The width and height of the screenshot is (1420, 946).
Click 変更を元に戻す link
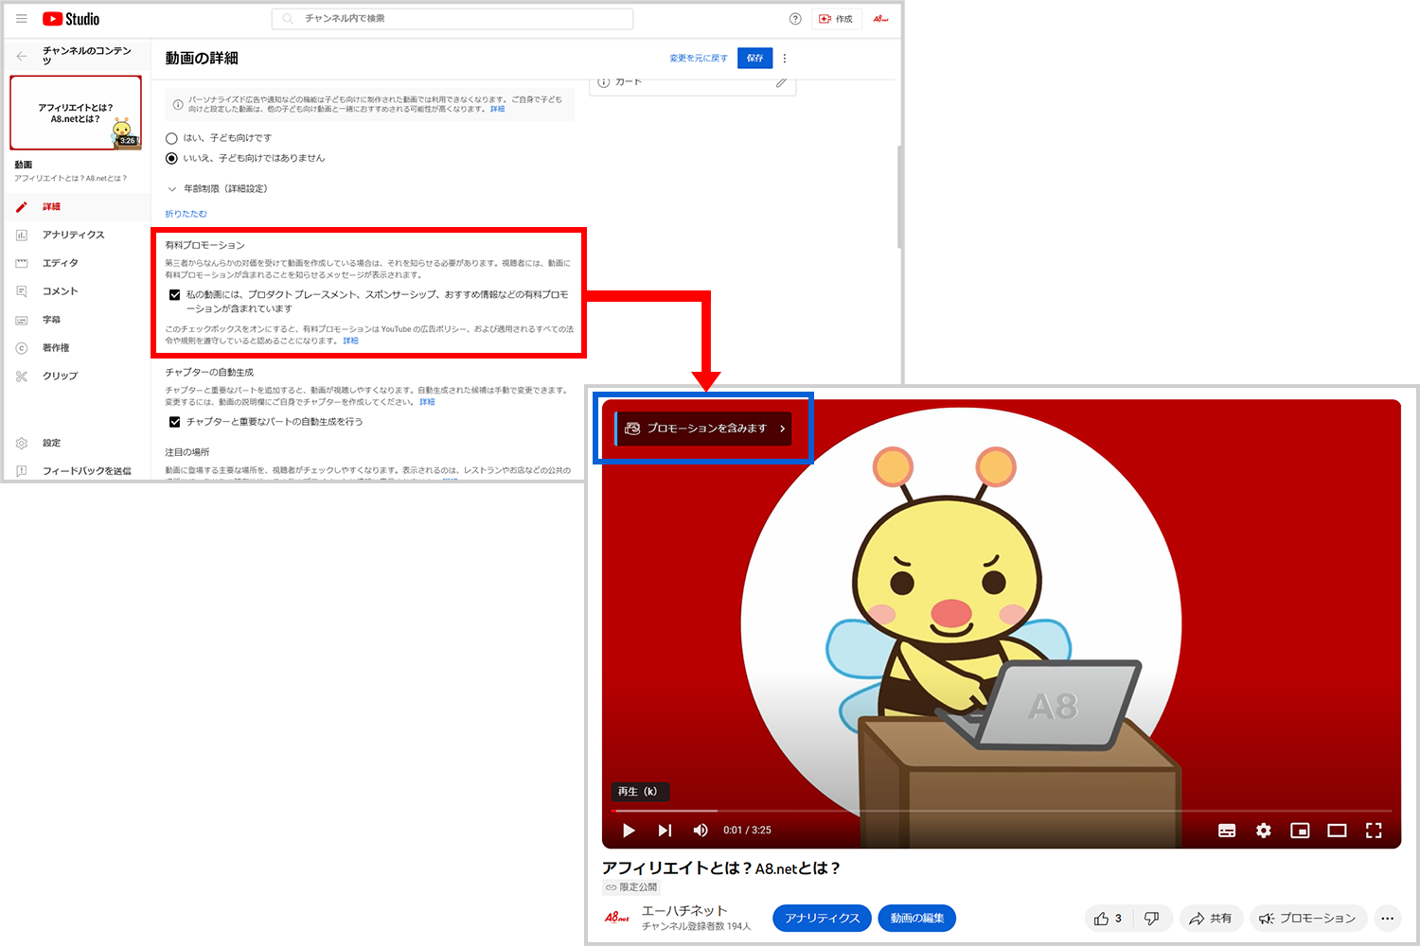(699, 59)
